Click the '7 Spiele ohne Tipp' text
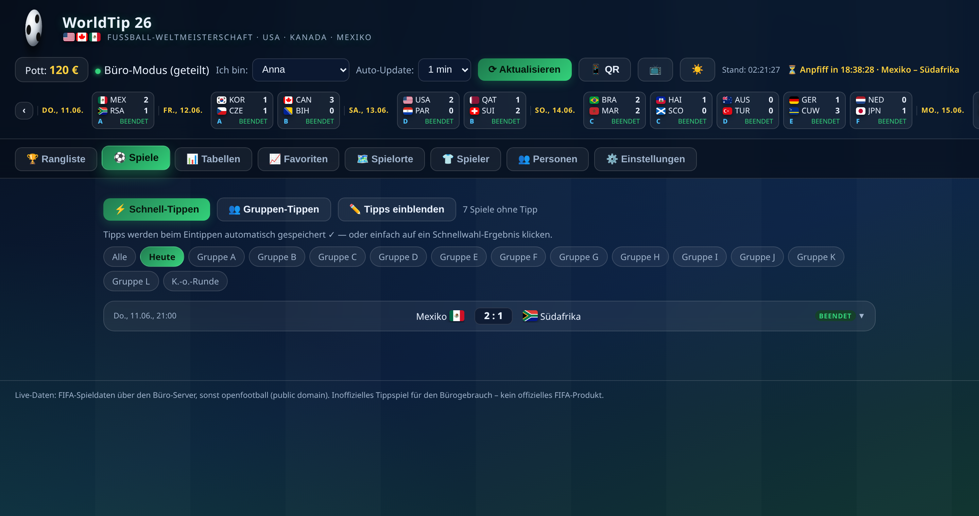 (500, 209)
